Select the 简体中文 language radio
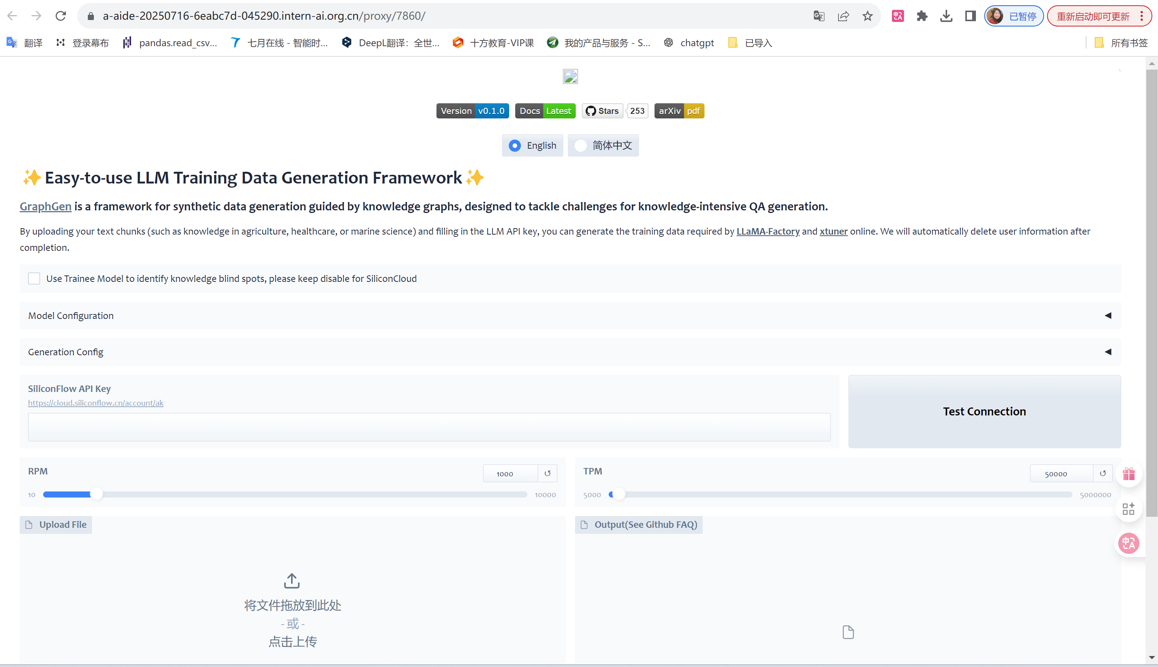The image size is (1158, 667). click(603, 145)
